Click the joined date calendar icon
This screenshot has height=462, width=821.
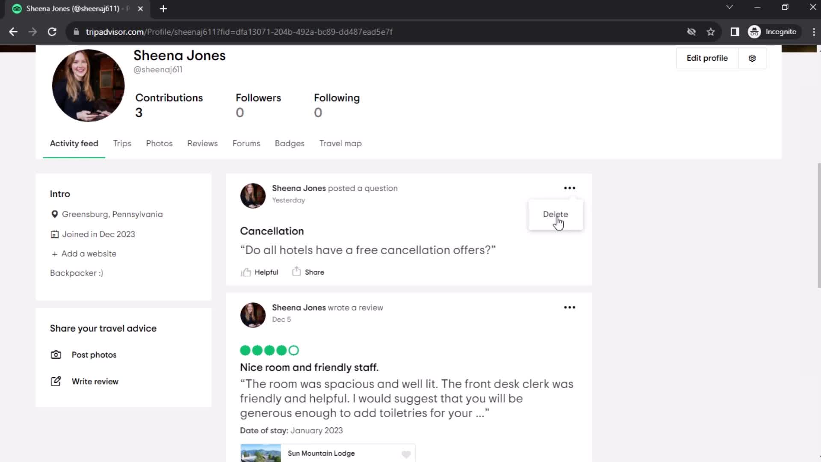[54, 234]
